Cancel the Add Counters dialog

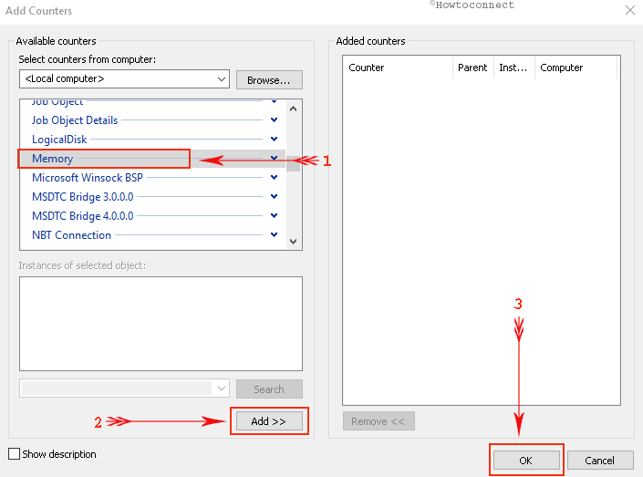[600, 461]
